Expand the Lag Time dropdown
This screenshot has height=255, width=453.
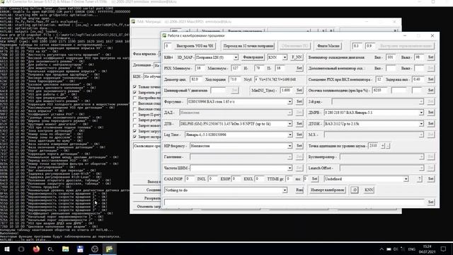[289, 135]
